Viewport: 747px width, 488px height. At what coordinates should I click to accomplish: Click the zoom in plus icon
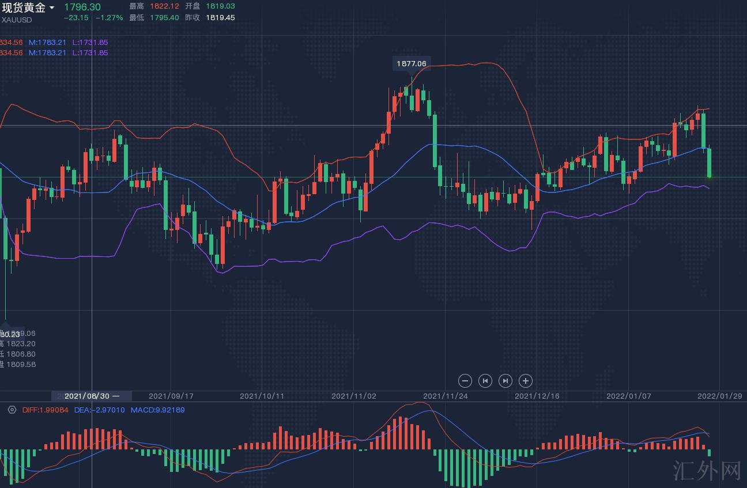point(525,381)
